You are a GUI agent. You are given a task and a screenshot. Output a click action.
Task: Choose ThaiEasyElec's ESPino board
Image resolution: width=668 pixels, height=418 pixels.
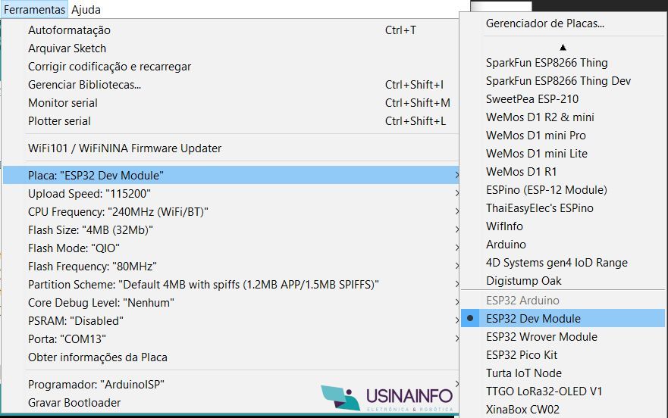coord(563,208)
